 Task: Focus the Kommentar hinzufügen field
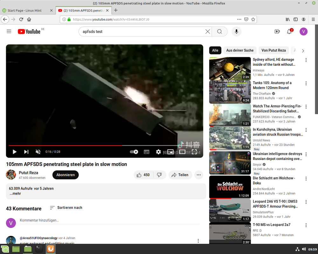point(109,220)
